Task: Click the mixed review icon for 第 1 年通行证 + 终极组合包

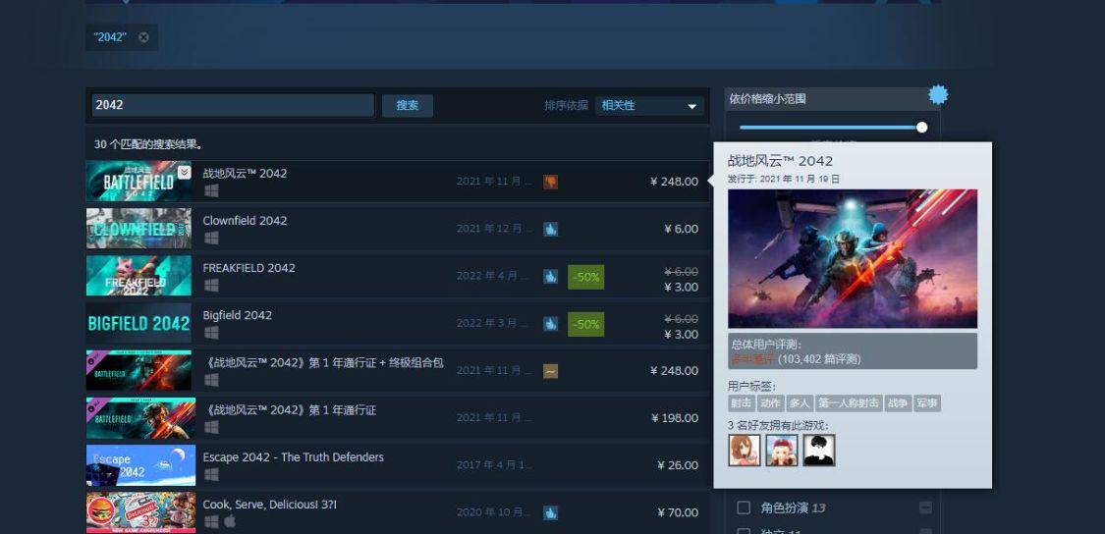Action: [550, 370]
